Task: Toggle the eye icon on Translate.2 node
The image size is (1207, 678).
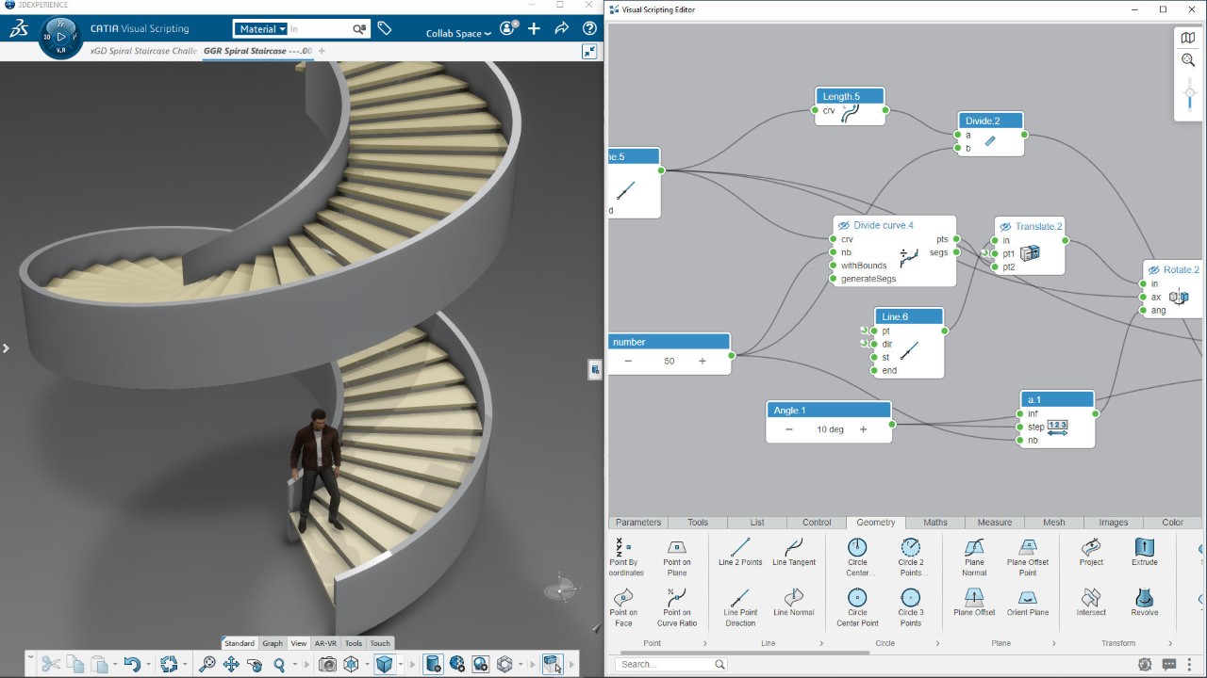Action: tap(1005, 227)
